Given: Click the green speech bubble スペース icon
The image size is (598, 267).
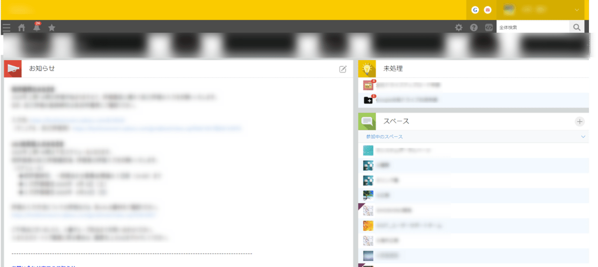Looking at the screenshot, I should pyautogui.click(x=367, y=121).
